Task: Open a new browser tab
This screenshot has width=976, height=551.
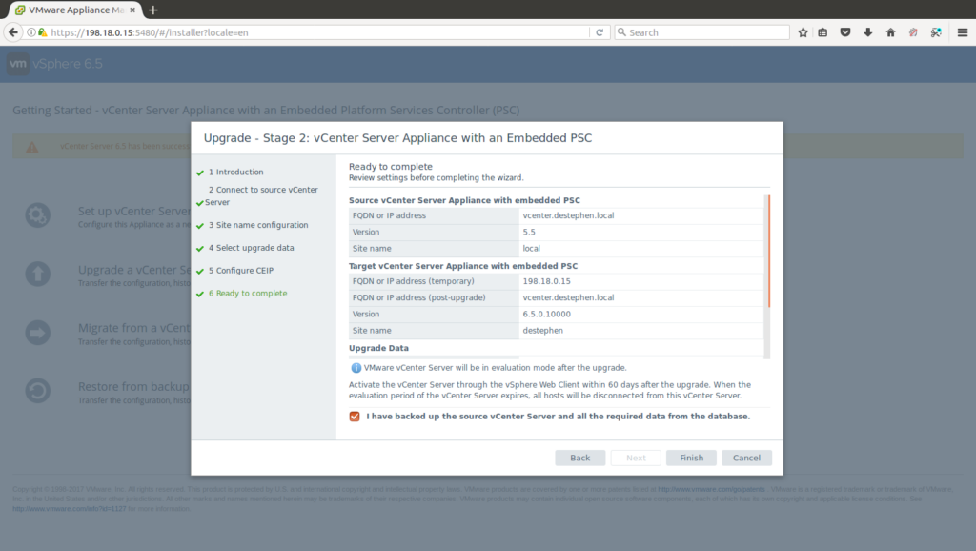Action: coord(153,10)
